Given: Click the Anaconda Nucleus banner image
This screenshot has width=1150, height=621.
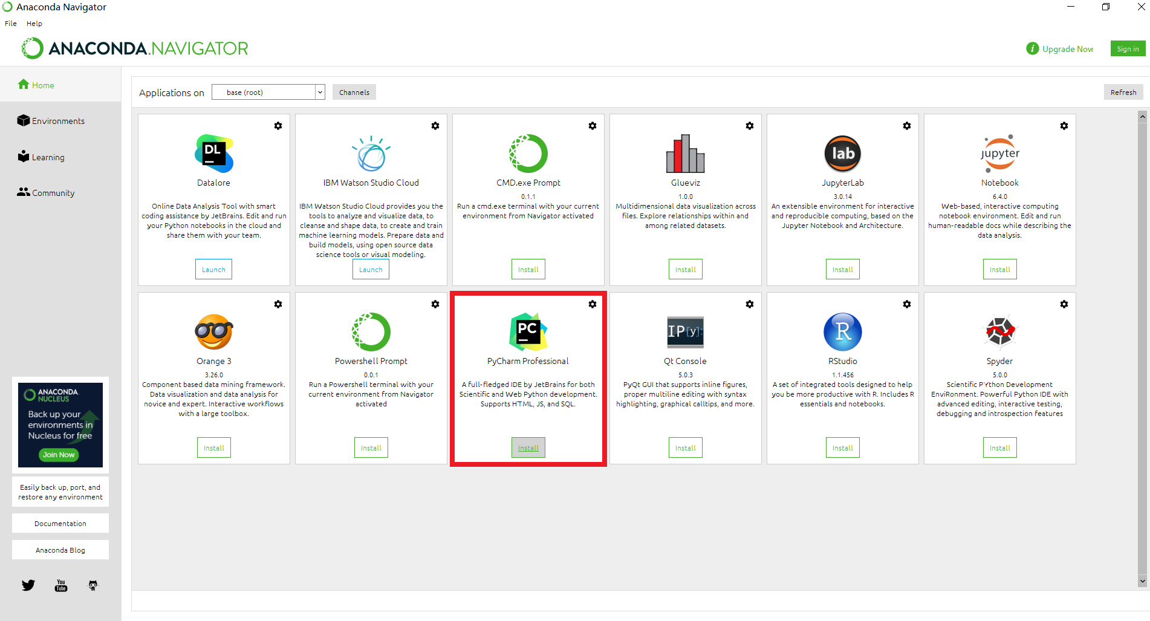Looking at the screenshot, I should coord(60,425).
